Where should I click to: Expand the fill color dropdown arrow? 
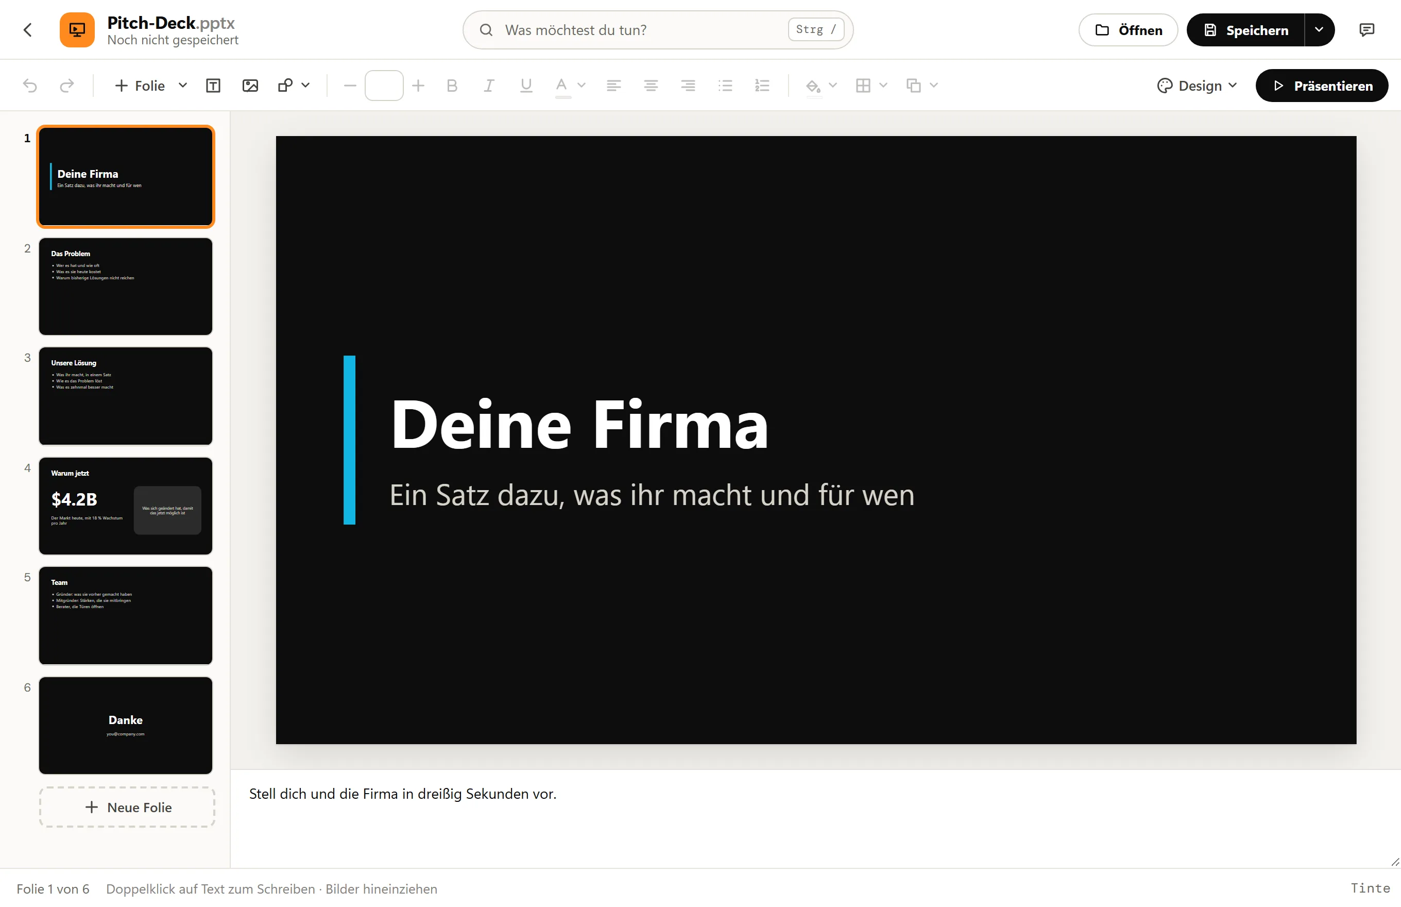tap(833, 86)
